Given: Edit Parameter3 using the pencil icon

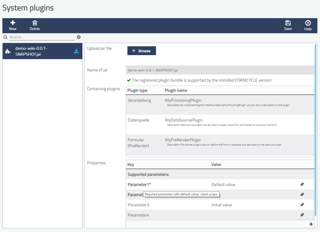Looking at the screenshot, I should tap(302, 205).
